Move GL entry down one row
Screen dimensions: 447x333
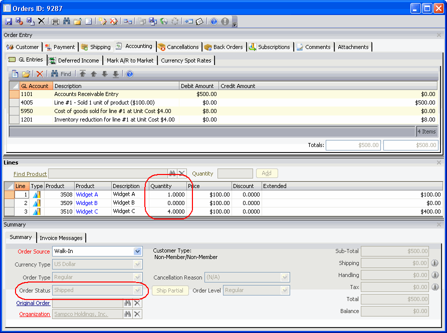tap(105, 74)
